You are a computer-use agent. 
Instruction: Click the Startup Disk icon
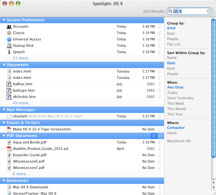(x=9, y=46)
